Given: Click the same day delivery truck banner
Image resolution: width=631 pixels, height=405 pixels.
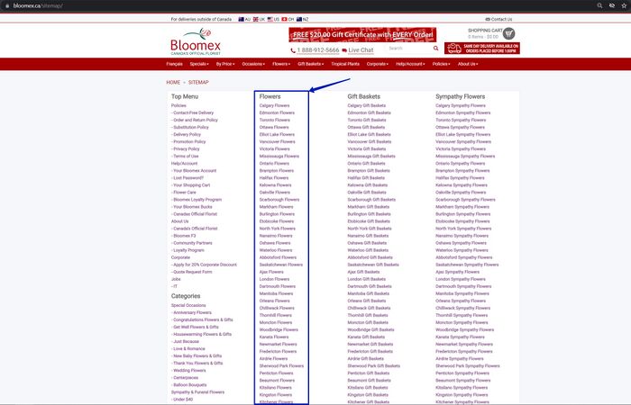Looking at the screenshot, I should click(x=482, y=49).
